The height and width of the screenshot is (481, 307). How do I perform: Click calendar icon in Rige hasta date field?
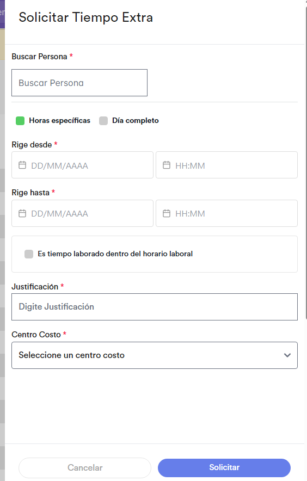[22, 213]
